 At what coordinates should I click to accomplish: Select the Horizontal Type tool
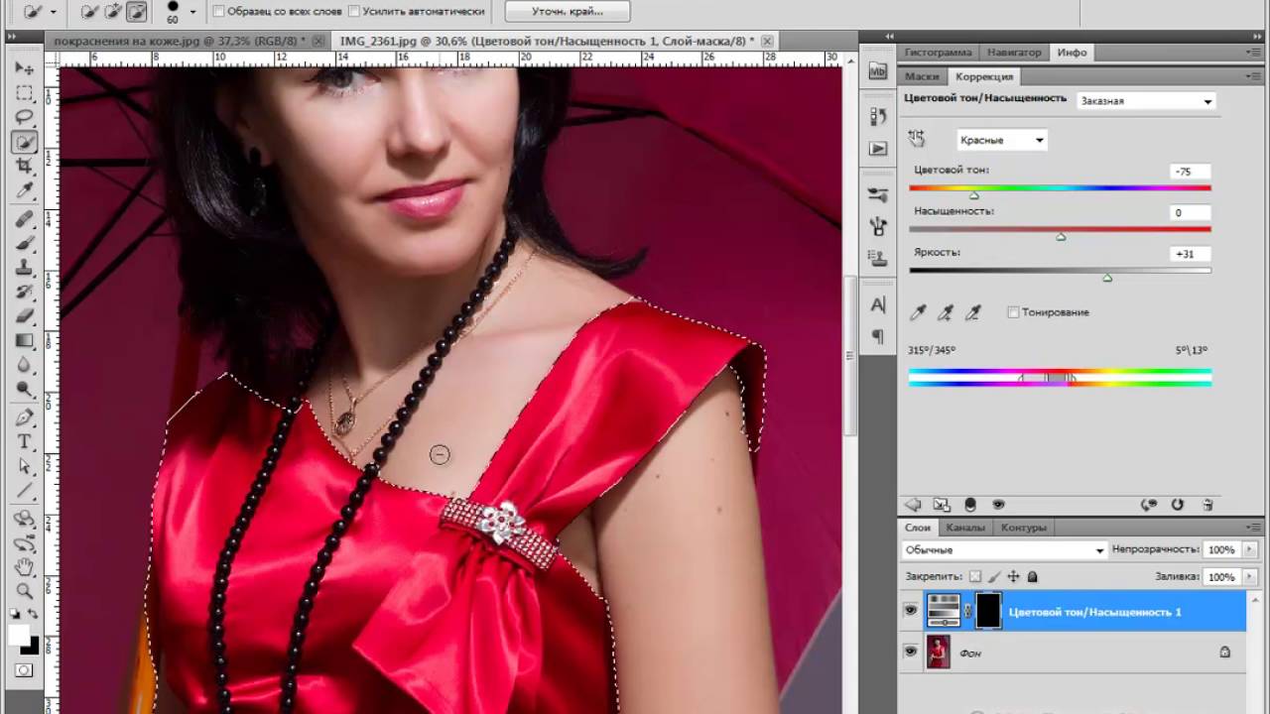coord(25,442)
